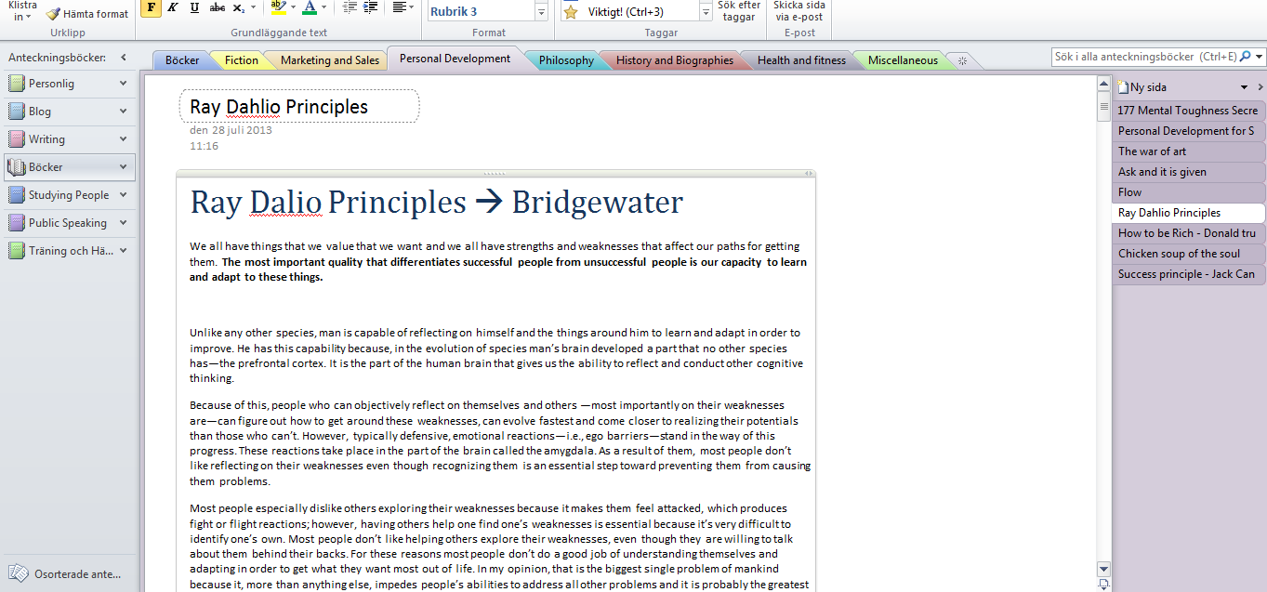1267x592 pixels.
Task: Open the Marketing and Sales tab
Action: click(330, 60)
